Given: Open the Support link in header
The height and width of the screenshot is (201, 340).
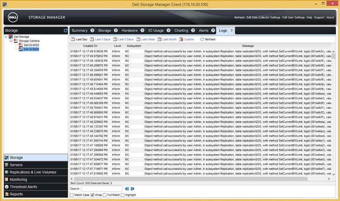Looking at the screenshot, I should (319, 17).
